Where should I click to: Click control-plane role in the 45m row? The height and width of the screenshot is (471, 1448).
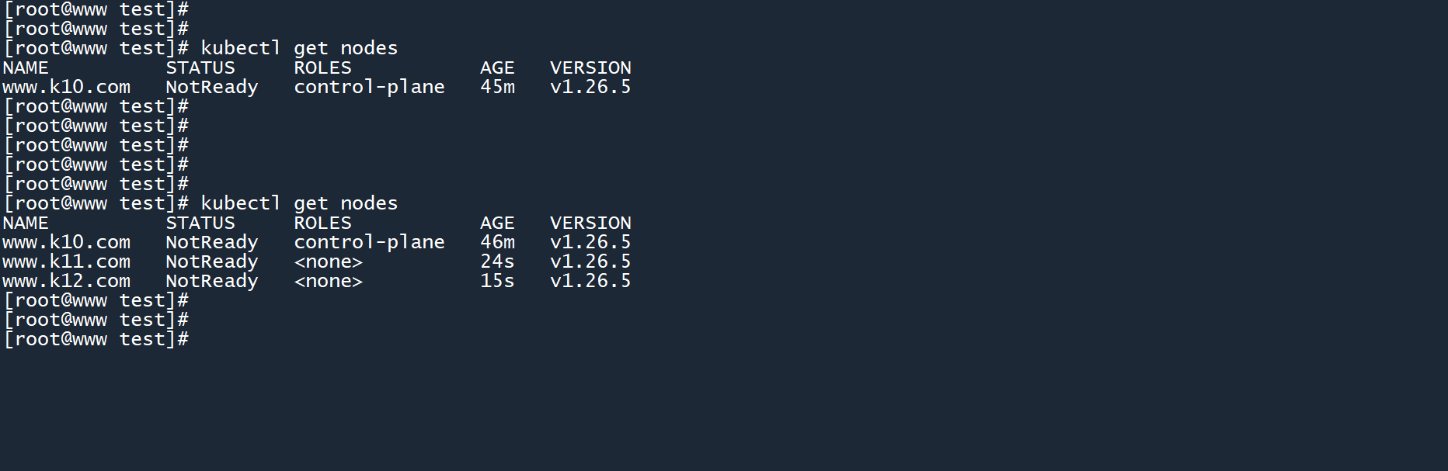click(369, 88)
